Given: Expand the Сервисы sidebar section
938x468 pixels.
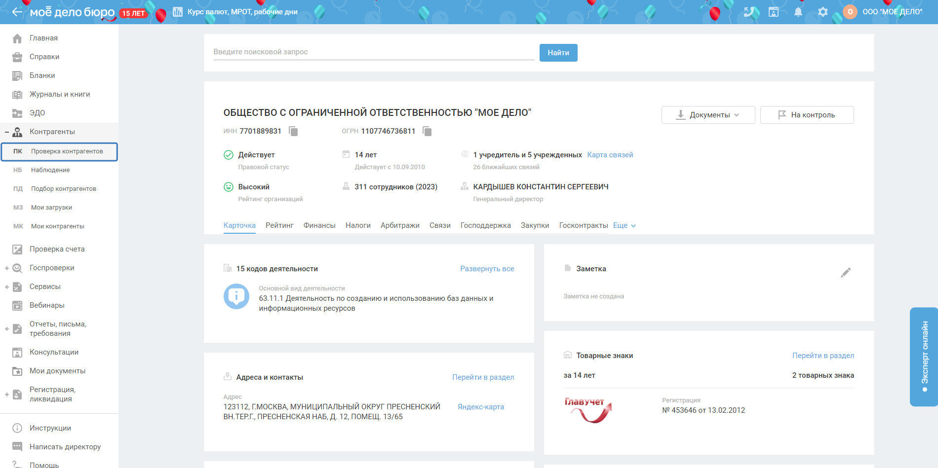Looking at the screenshot, I should point(7,287).
